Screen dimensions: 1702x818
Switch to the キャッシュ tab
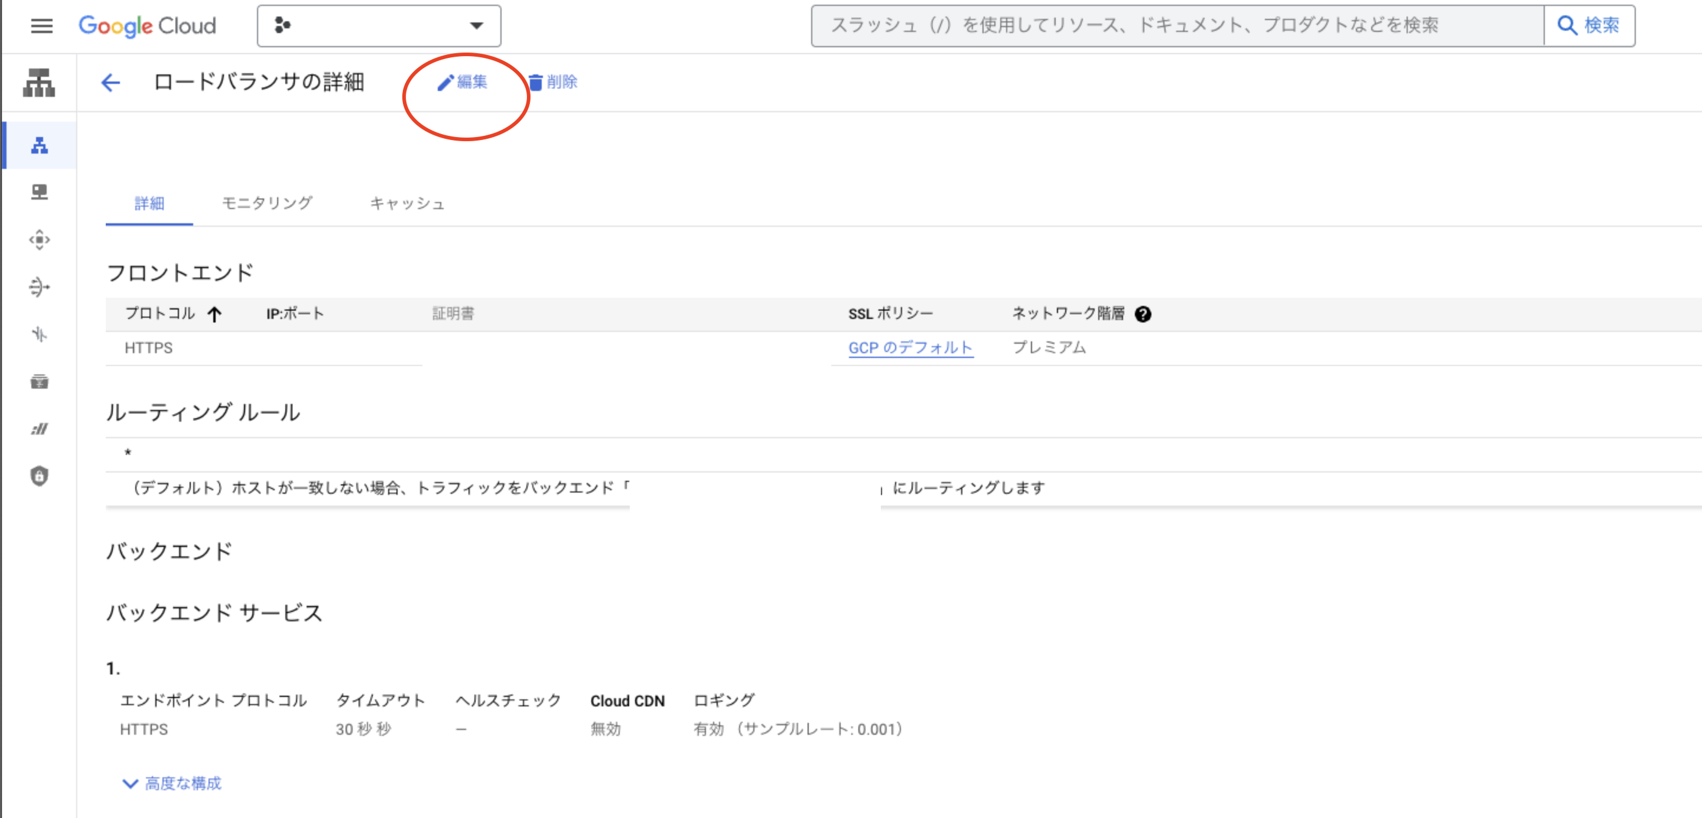[407, 204]
